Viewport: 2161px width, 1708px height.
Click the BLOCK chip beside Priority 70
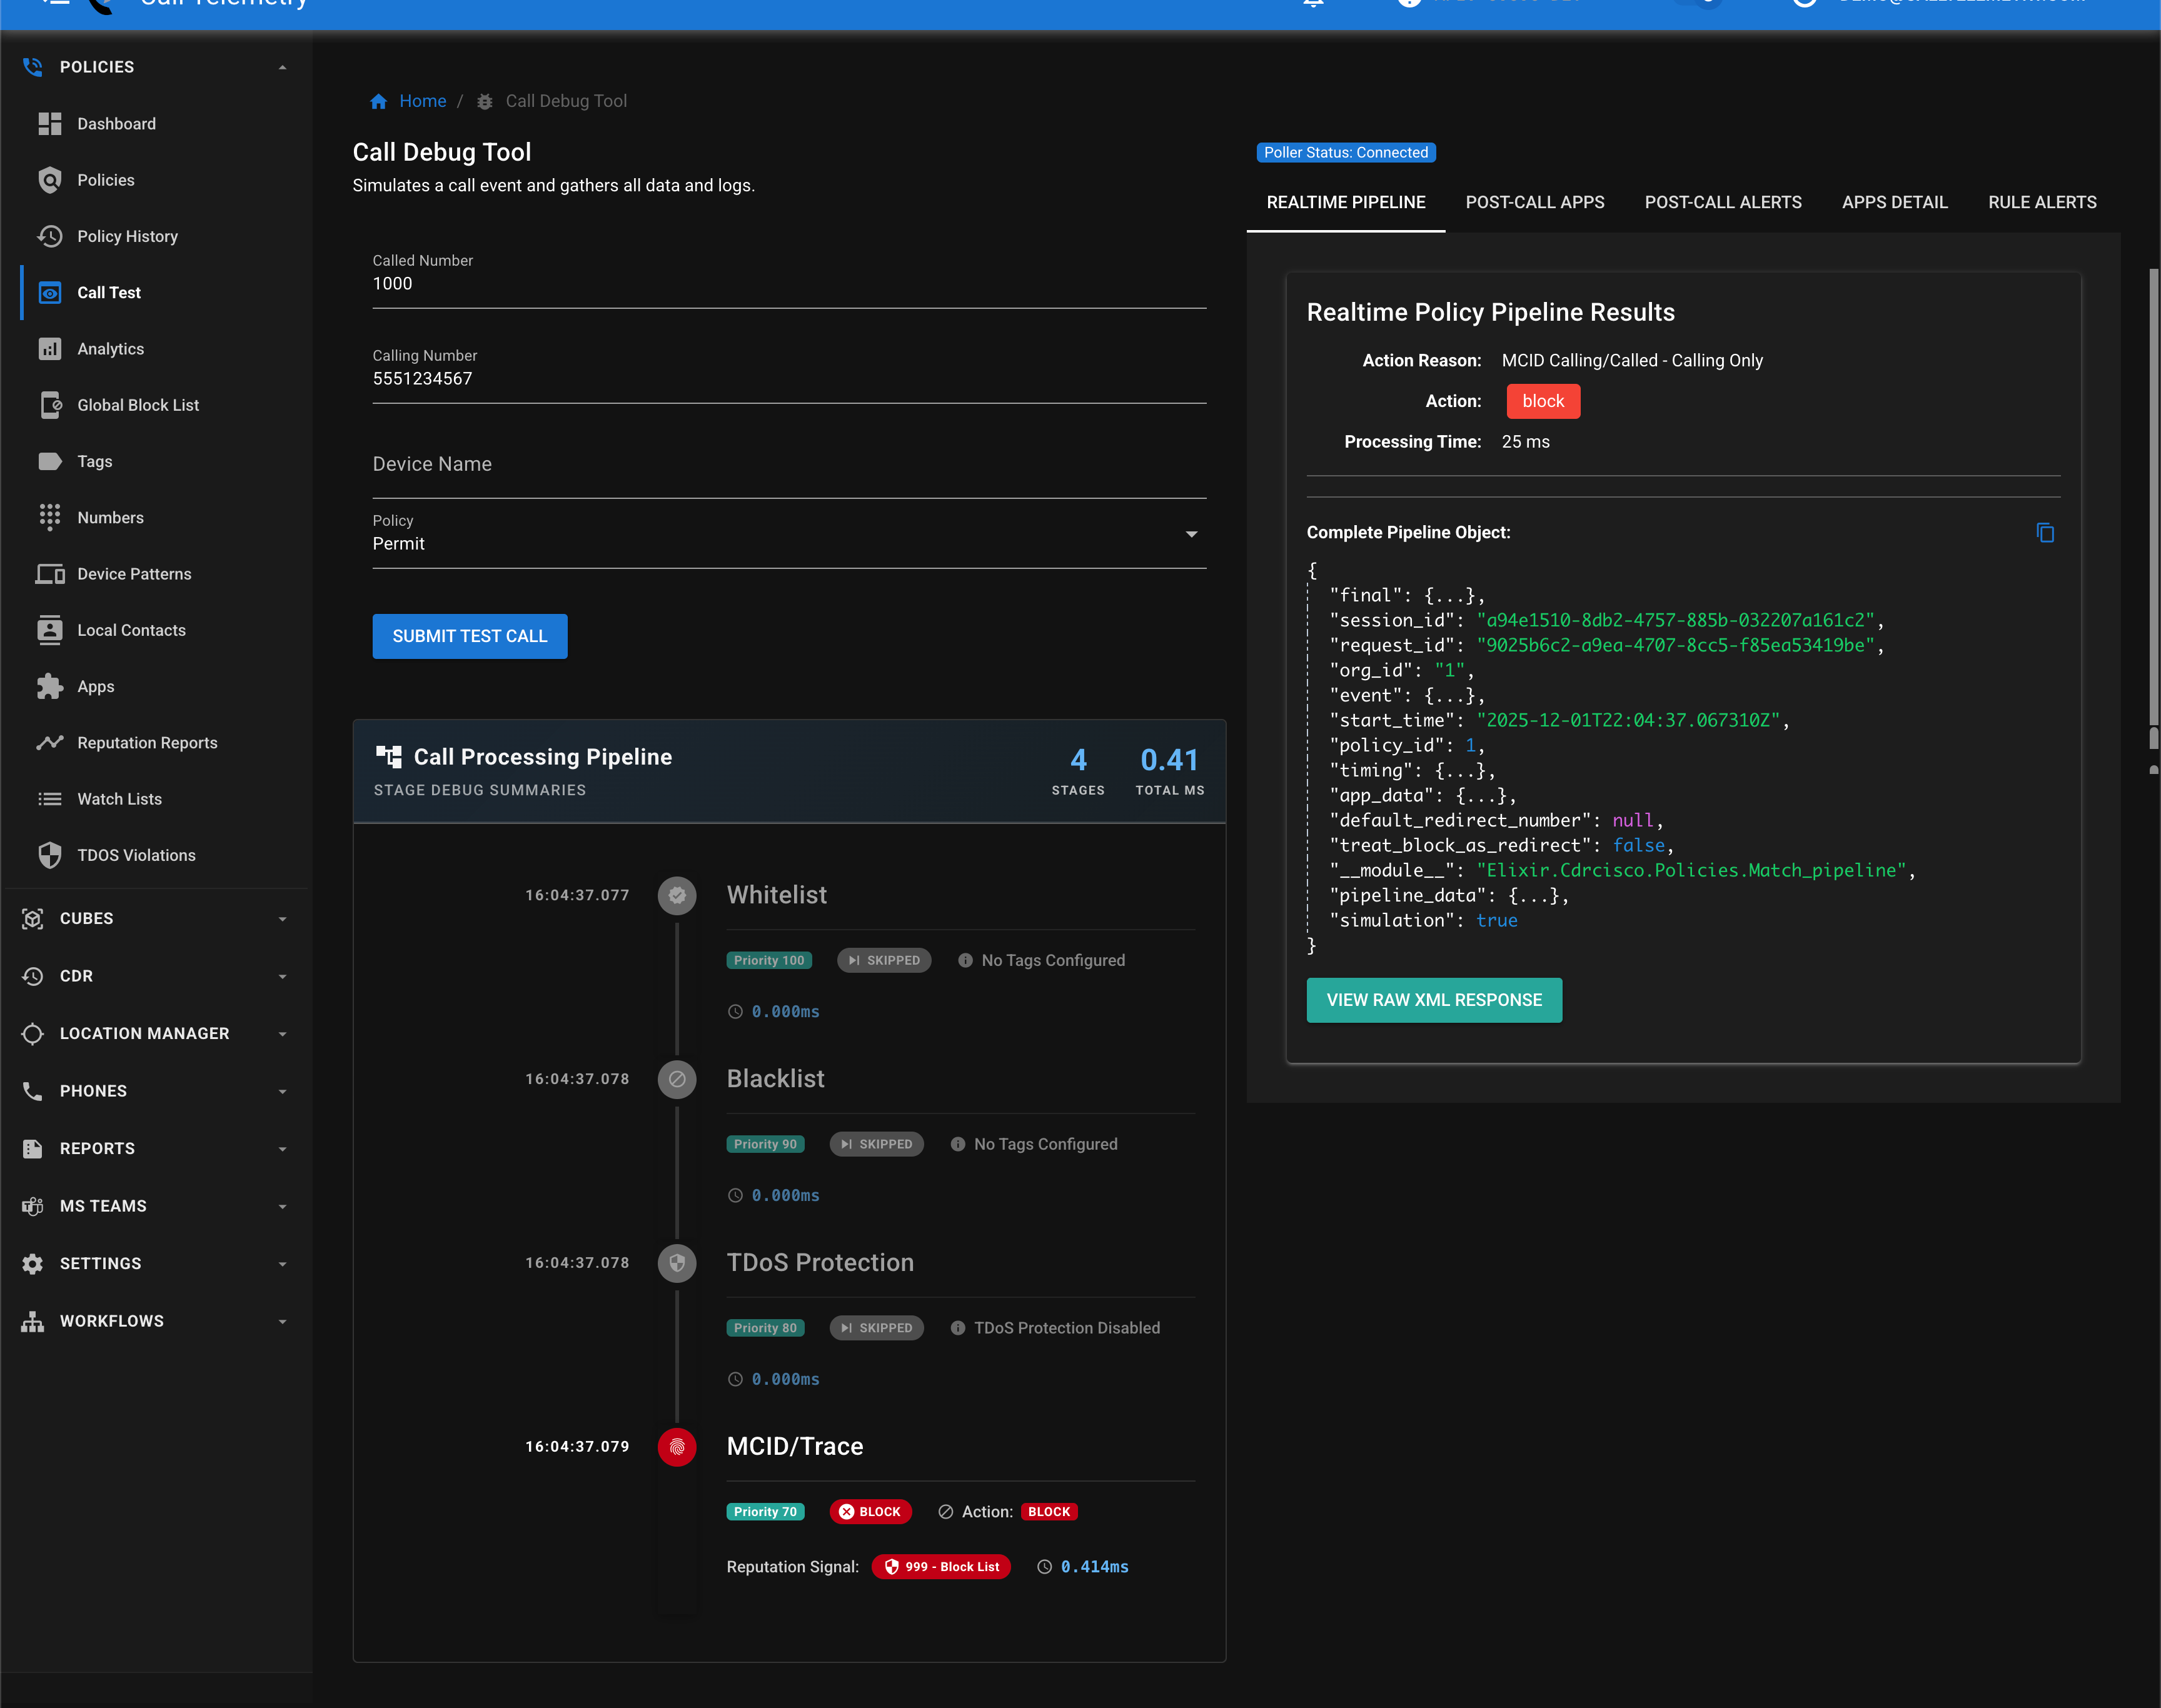(x=870, y=1512)
